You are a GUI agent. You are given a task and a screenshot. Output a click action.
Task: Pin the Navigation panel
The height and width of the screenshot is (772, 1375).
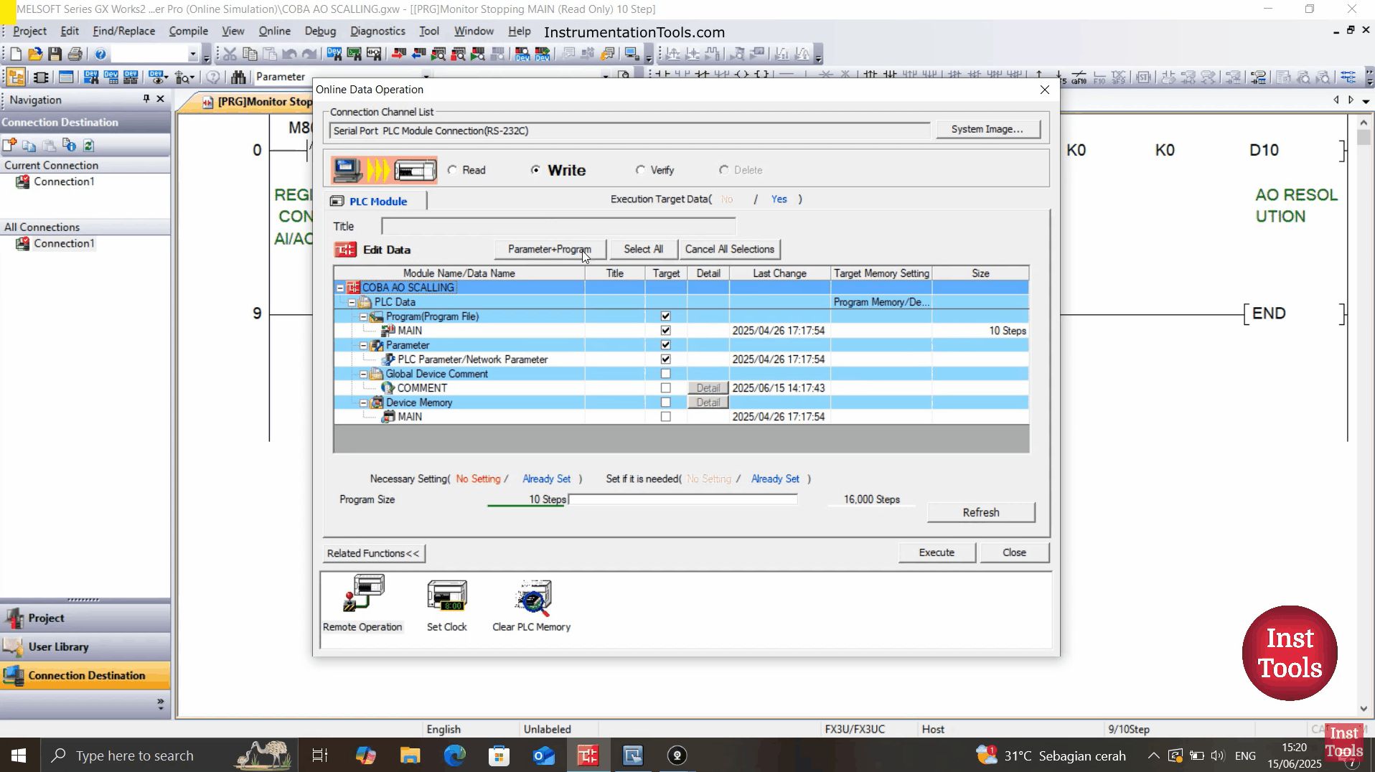point(146,99)
